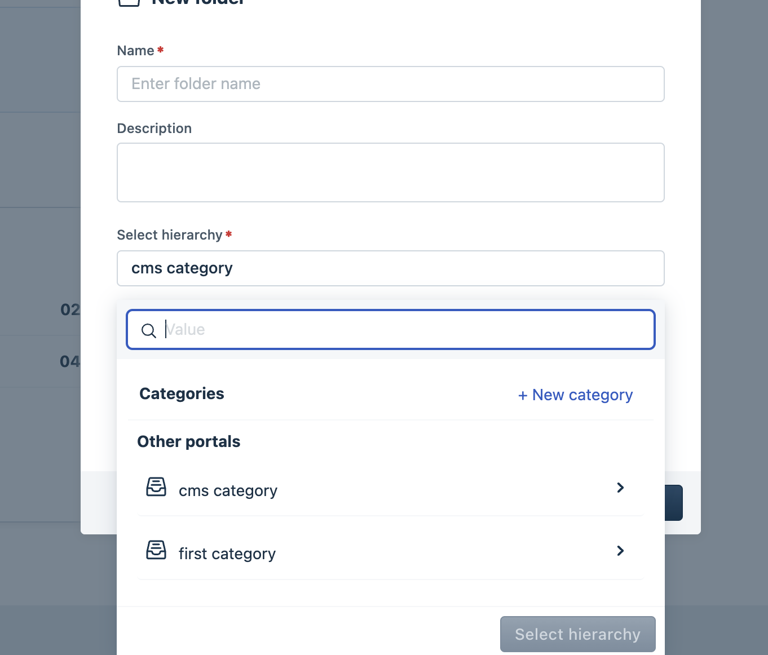The image size is (768, 655).
Task: Select cms category under Other portals
Action: [228, 491]
